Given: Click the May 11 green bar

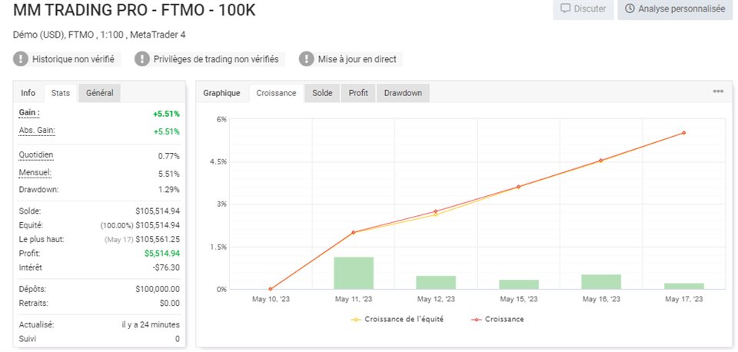Looking at the screenshot, I should click(354, 273).
